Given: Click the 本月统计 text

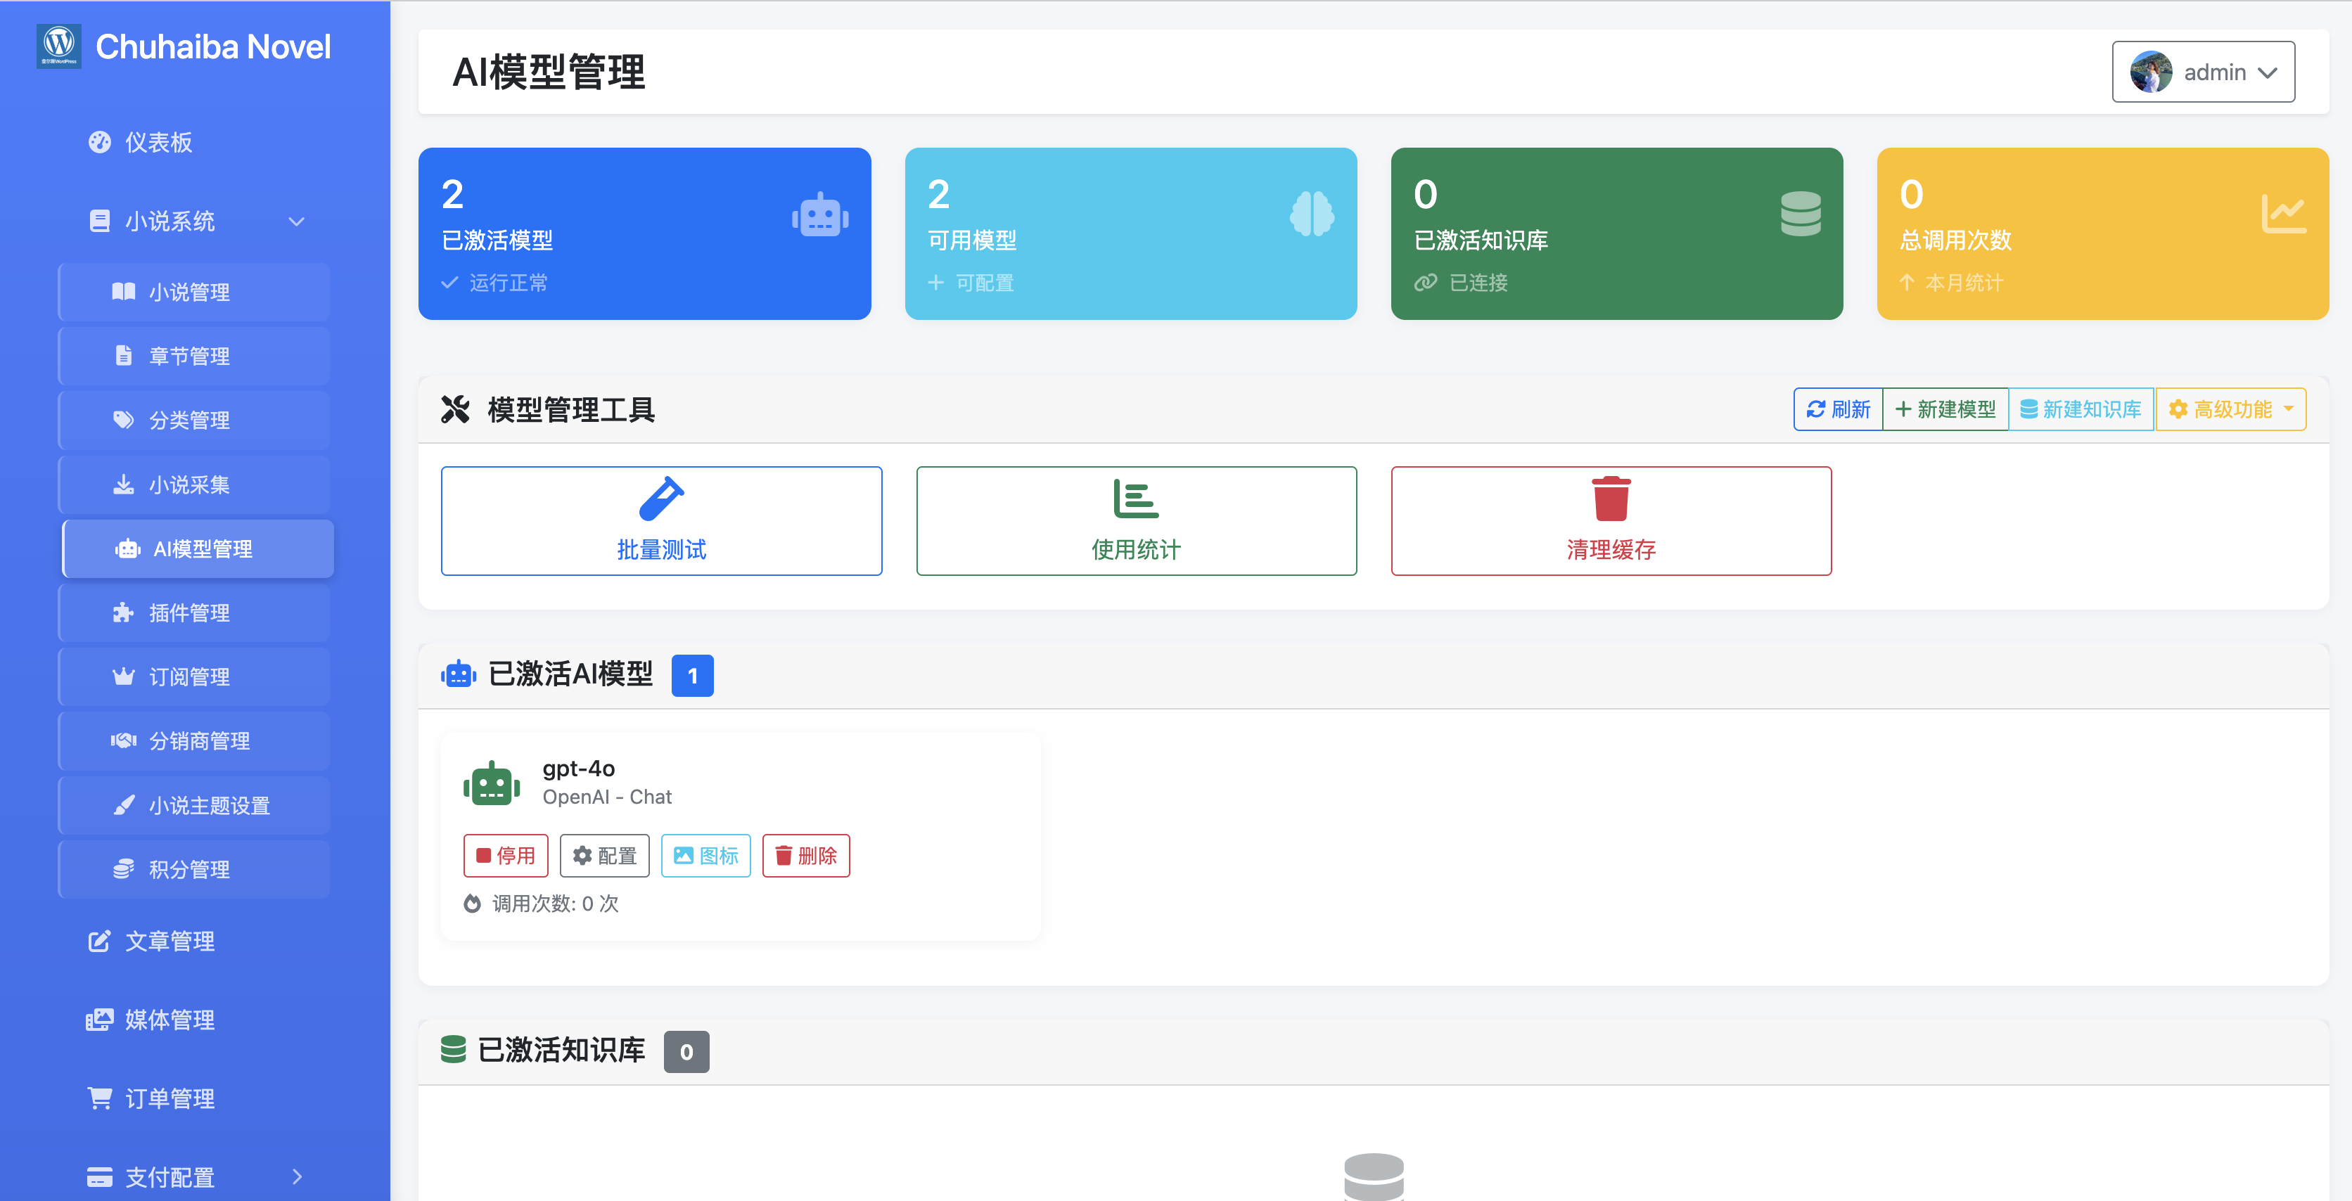Looking at the screenshot, I should (1964, 283).
